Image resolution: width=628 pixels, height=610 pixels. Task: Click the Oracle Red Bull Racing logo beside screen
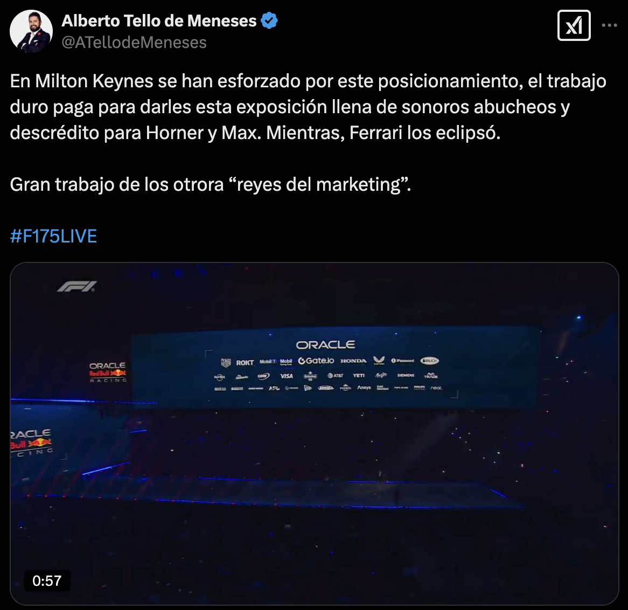(x=107, y=372)
